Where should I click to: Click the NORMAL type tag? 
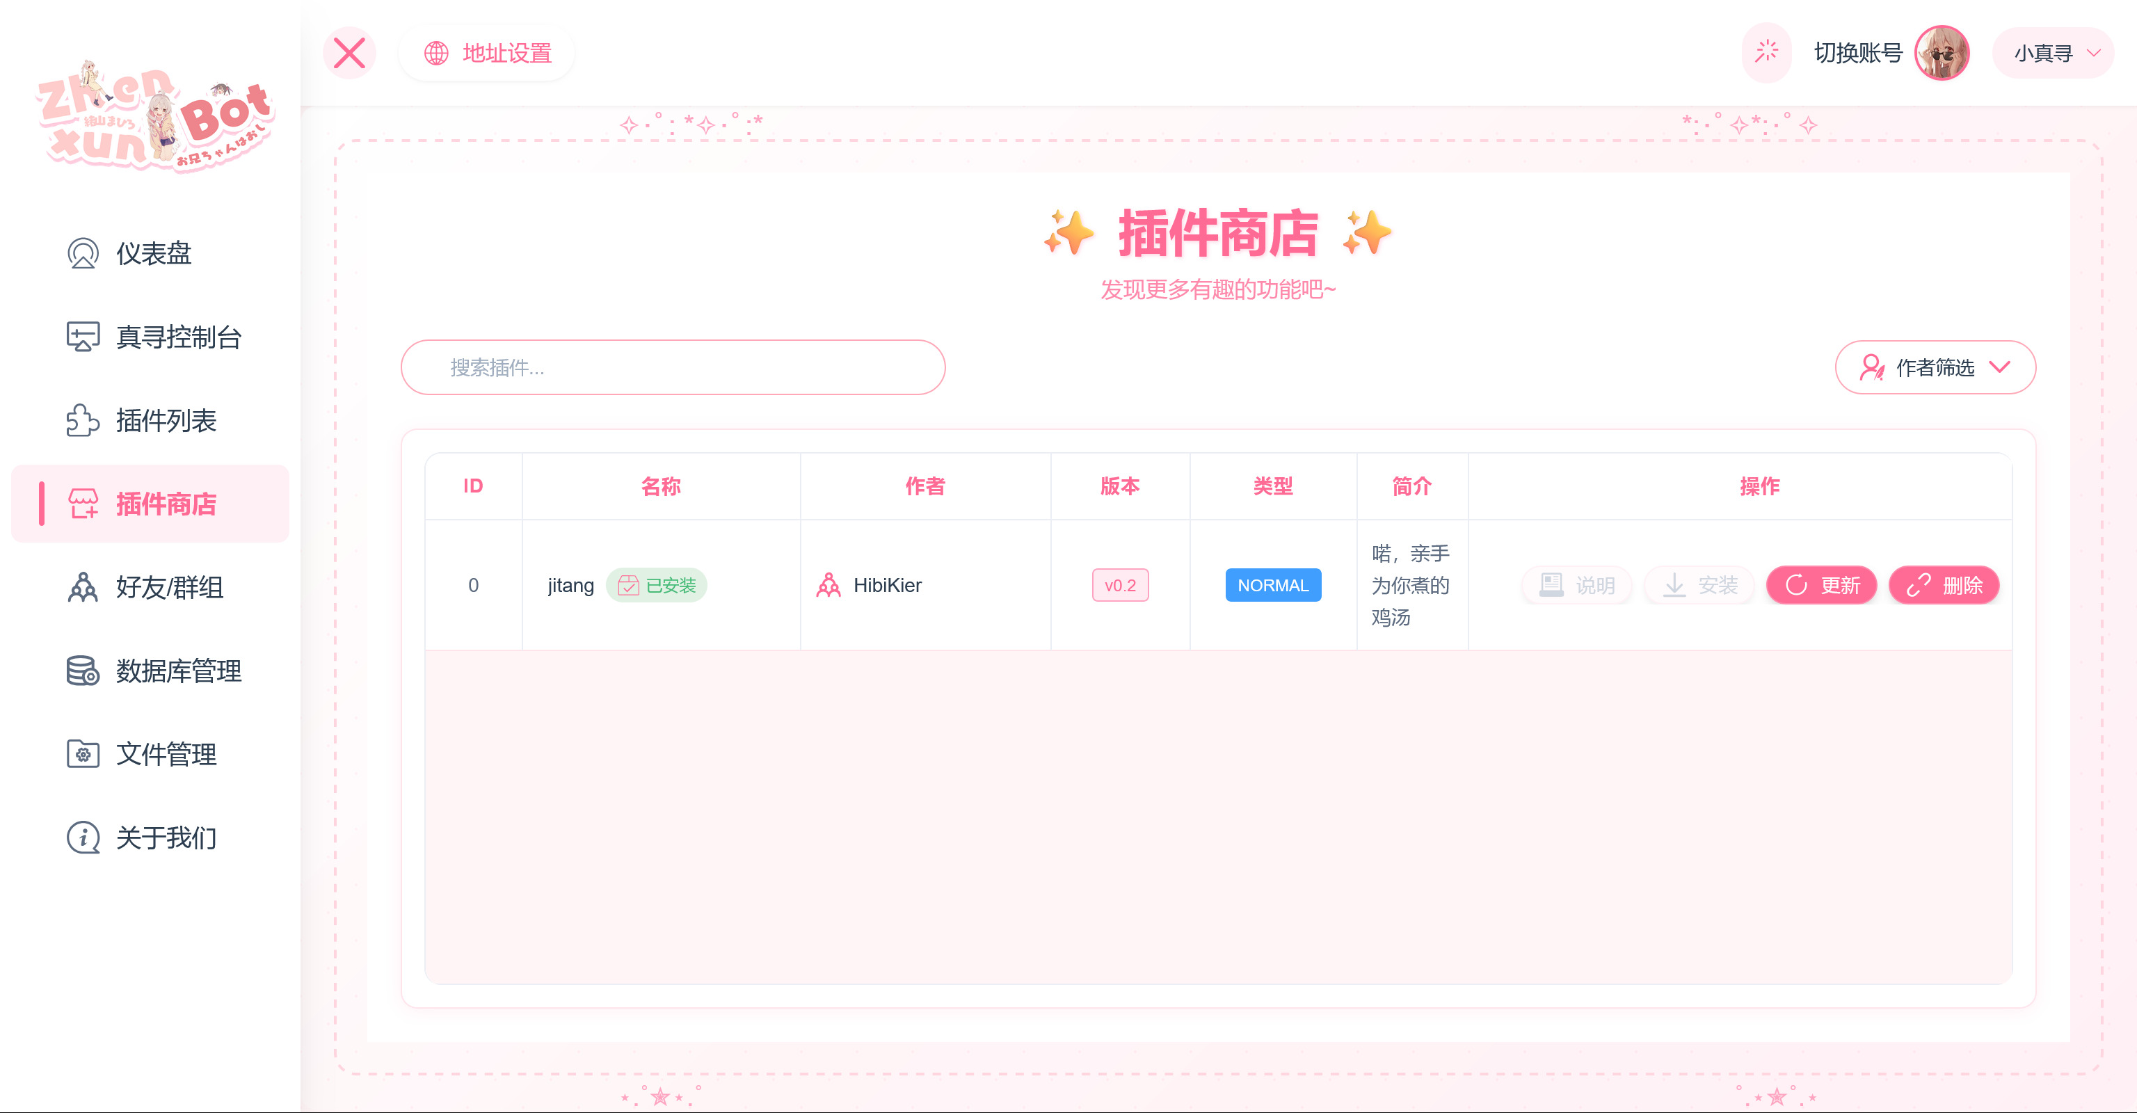[x=1272, y=586]
